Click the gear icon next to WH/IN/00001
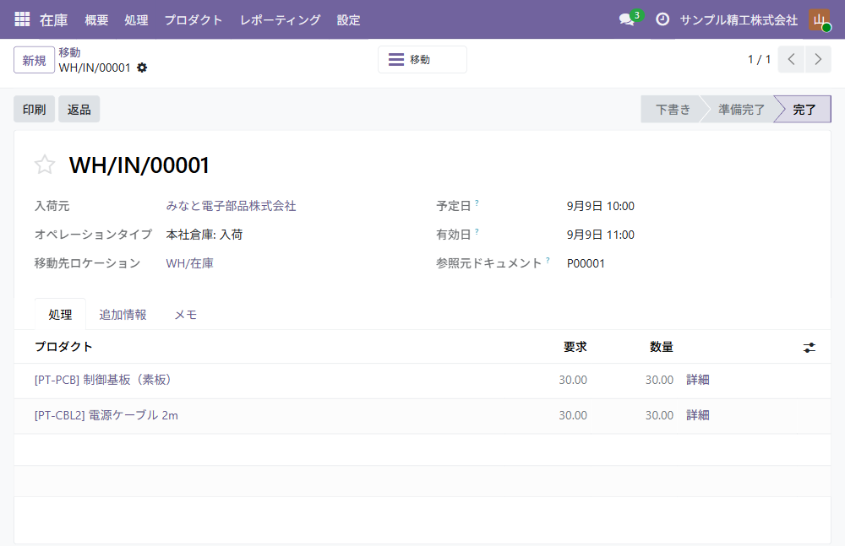Screen dimensions: 845x546 (142, 68)
